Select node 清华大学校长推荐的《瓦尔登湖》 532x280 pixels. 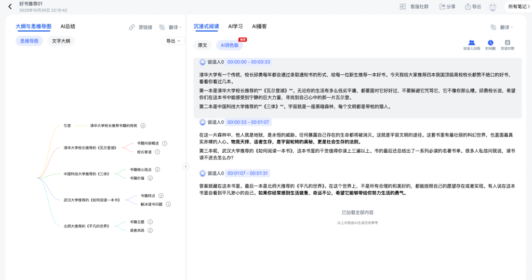click(90, 148)
